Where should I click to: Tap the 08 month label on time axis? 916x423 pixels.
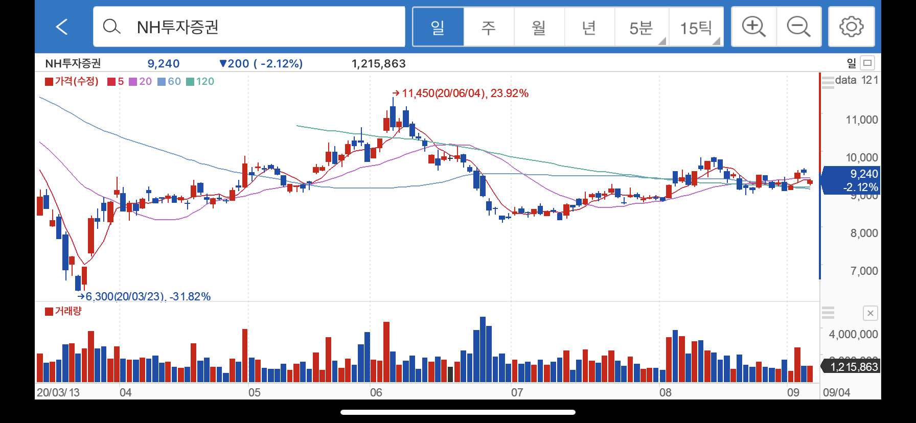(x=666, y=392)
